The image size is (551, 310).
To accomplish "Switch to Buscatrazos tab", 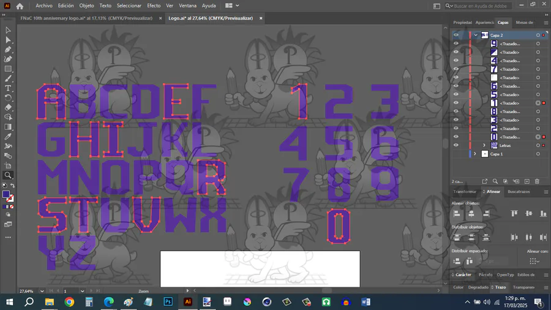I will pos(519,192).
